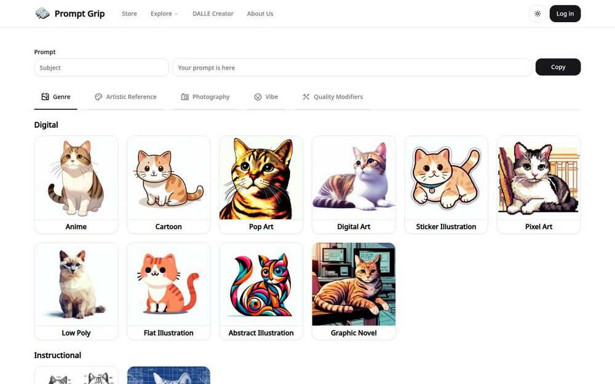Click the 'Cartoon' label text
Image resolution: width=615 pixels, height=384 pixels.
169,227
